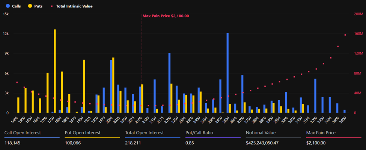Click the blue call bar at strike 2200
The image size is (366, 150).
[169, 83]
